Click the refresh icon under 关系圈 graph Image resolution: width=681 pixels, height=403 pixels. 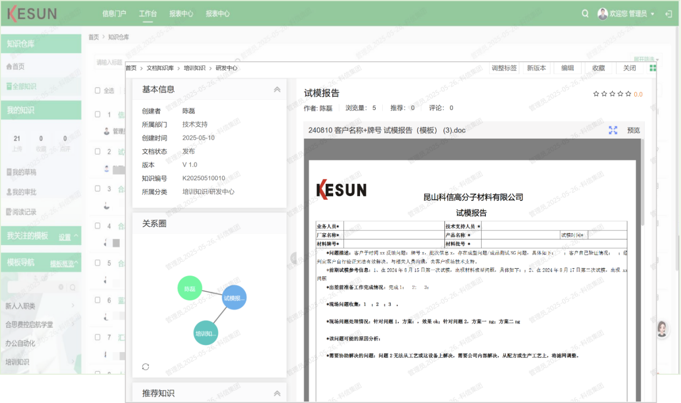tap(146, 367)
